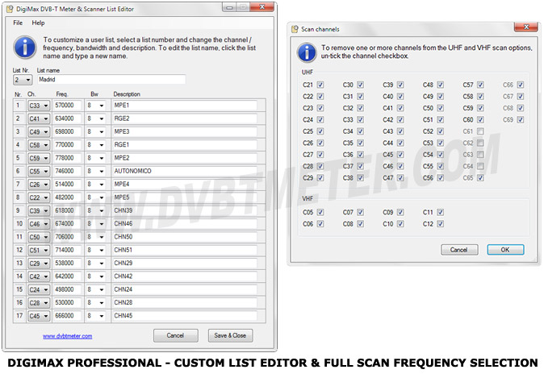Click description field CHN28
This screenshot has width=544, height=382.
[x=185, y=303]
